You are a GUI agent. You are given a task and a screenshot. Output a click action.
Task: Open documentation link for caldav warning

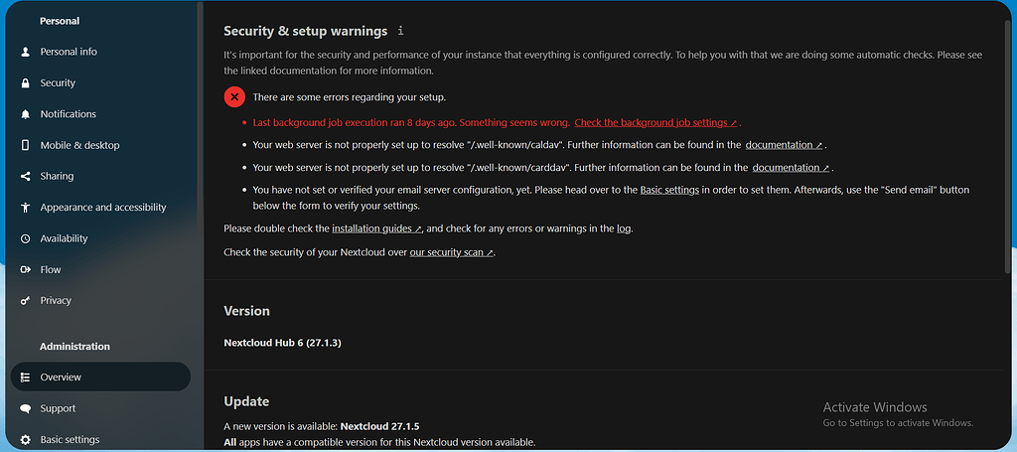[784, 145]
